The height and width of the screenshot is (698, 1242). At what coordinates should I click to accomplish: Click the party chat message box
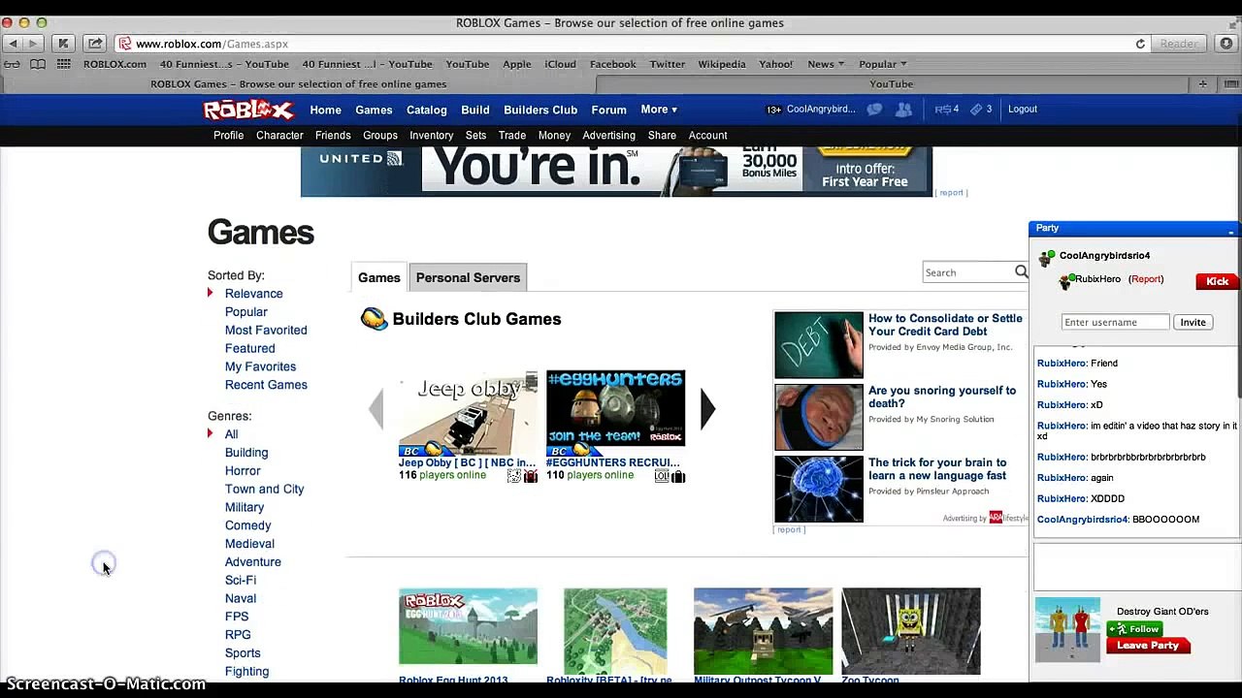point(1134,567)
